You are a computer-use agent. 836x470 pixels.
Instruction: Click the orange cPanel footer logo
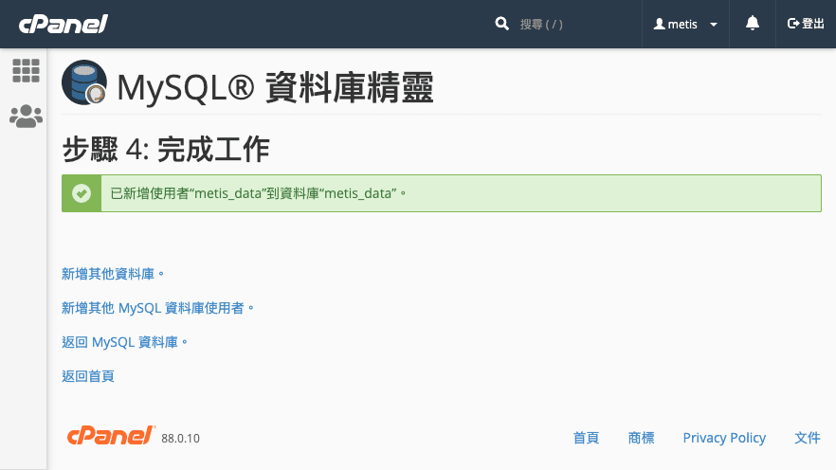111,436
